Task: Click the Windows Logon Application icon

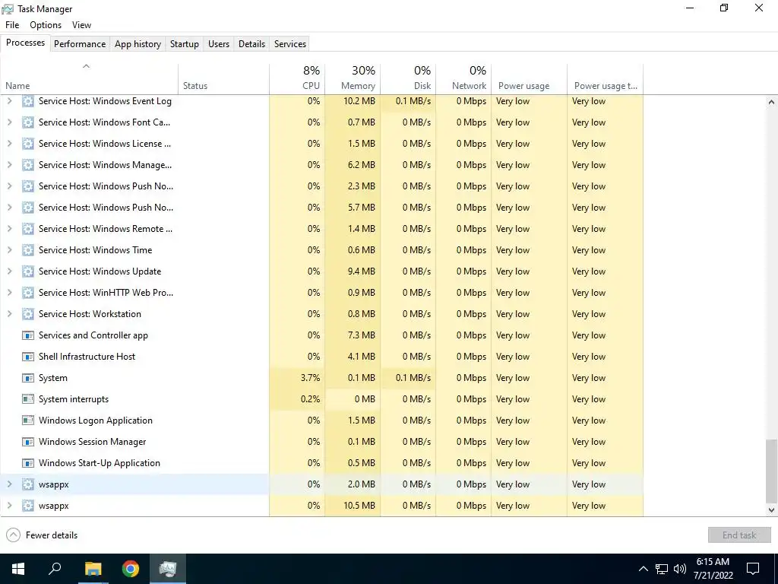Action: click(28, 421)
